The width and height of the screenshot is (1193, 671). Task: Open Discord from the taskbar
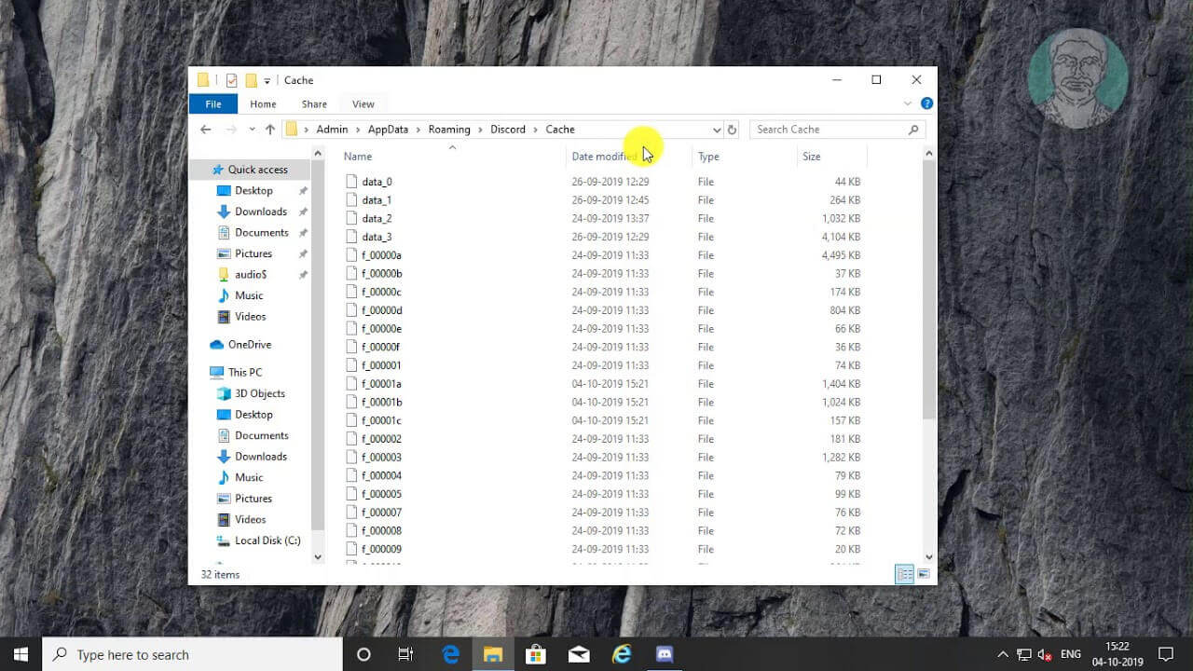665,654
